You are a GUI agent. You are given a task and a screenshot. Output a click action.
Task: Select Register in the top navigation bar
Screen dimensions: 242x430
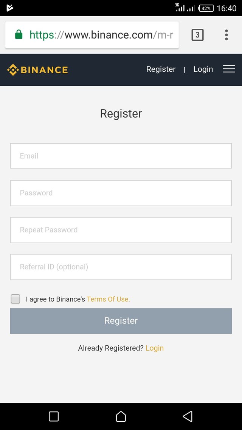161,69
